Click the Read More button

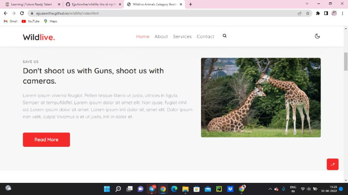click(47, 139)
